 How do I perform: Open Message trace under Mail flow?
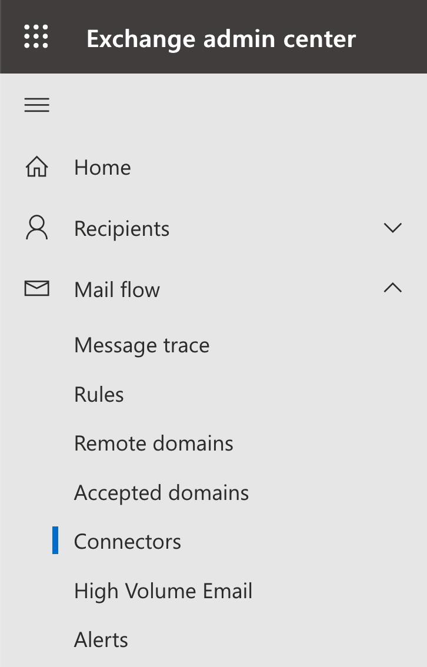coord(142,345)
